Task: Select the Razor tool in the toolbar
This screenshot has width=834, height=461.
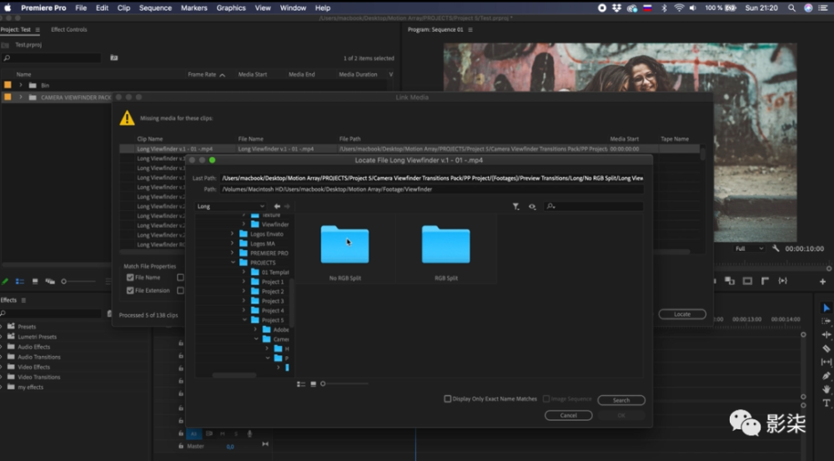Action: click(x=826, y=348)
